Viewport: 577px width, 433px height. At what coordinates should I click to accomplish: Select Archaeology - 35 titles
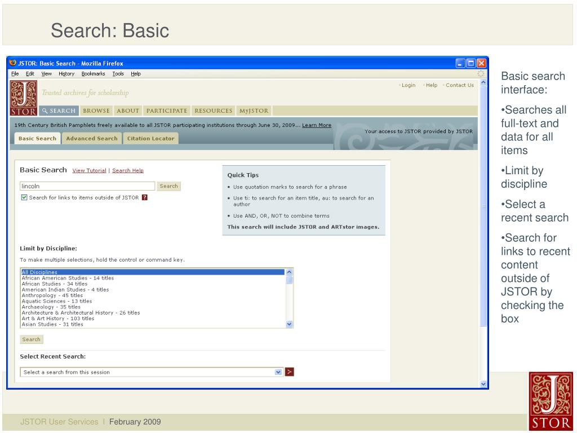pyautogui.click(x=153, y=307)
